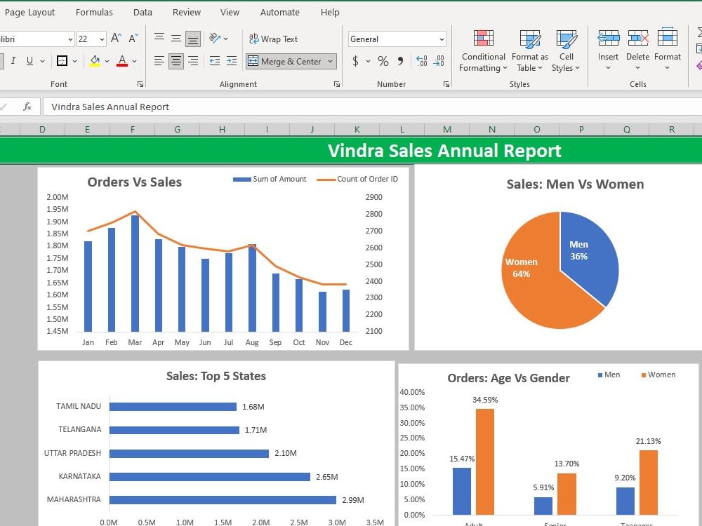Open the Format as Table gallery

coord(529,49)
